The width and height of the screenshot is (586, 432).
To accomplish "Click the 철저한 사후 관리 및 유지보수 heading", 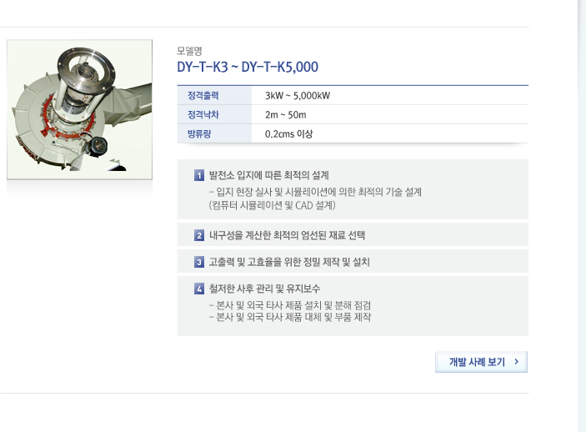I will (x=264, y=289).
